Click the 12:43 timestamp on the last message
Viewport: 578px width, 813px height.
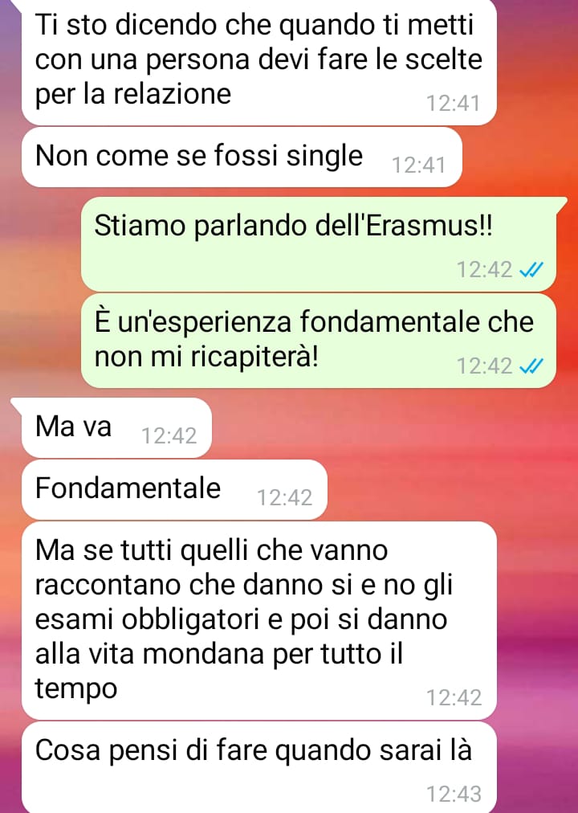coord(454,794)
